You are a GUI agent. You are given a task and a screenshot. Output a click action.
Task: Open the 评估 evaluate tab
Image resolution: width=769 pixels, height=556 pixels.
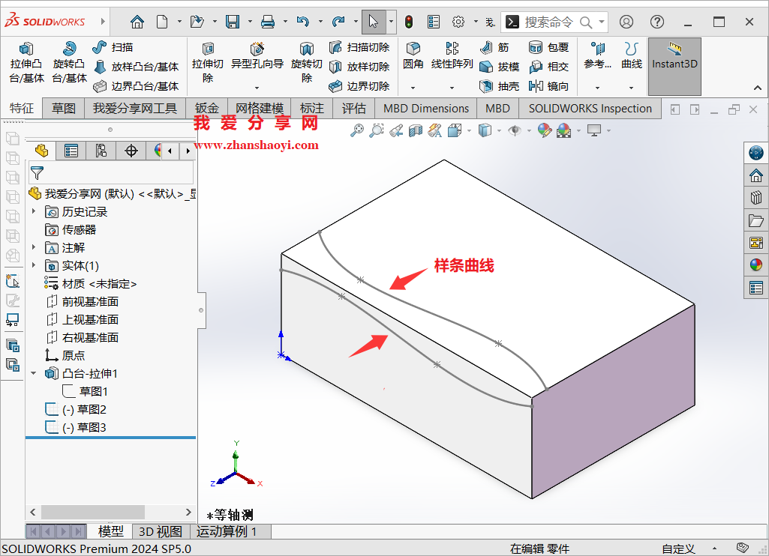[353, 108]
